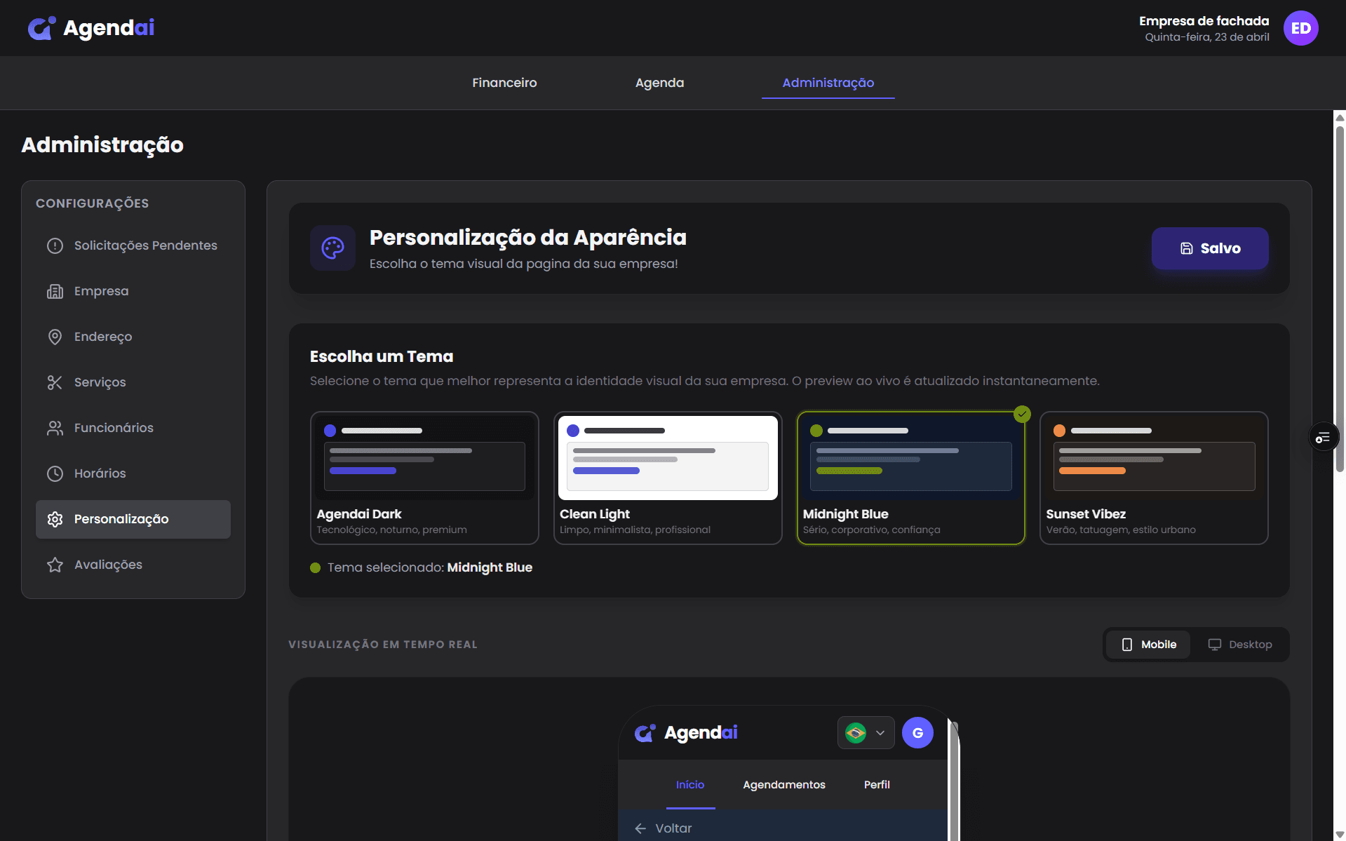Select the Clean Light theme card

(x=668, y=478)
